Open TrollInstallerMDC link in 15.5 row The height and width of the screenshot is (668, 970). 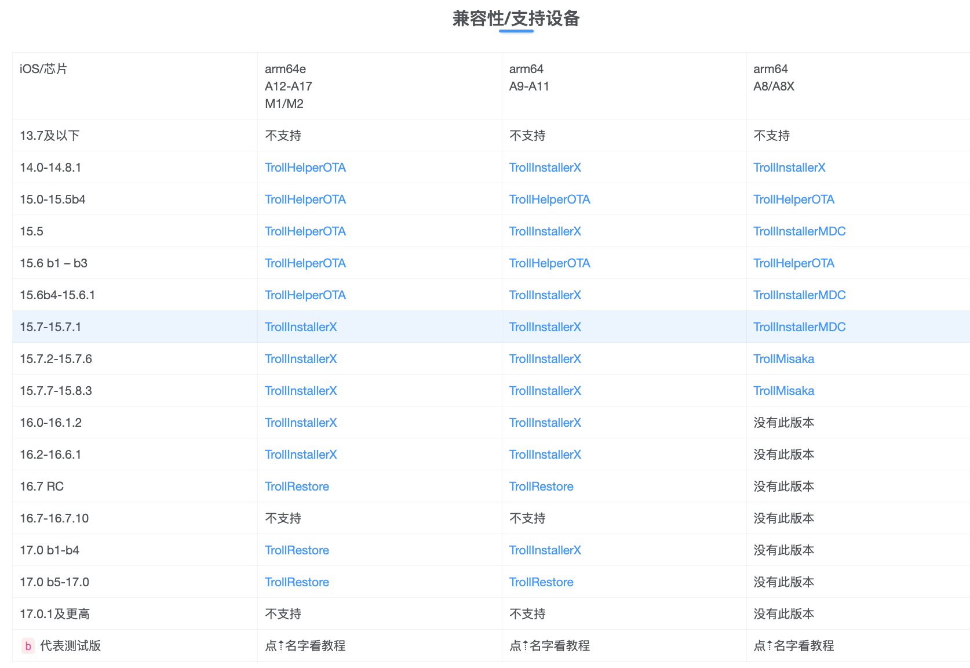click(800, 231)
